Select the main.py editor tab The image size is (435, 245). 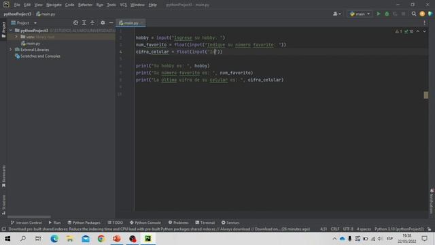point(130,23)
